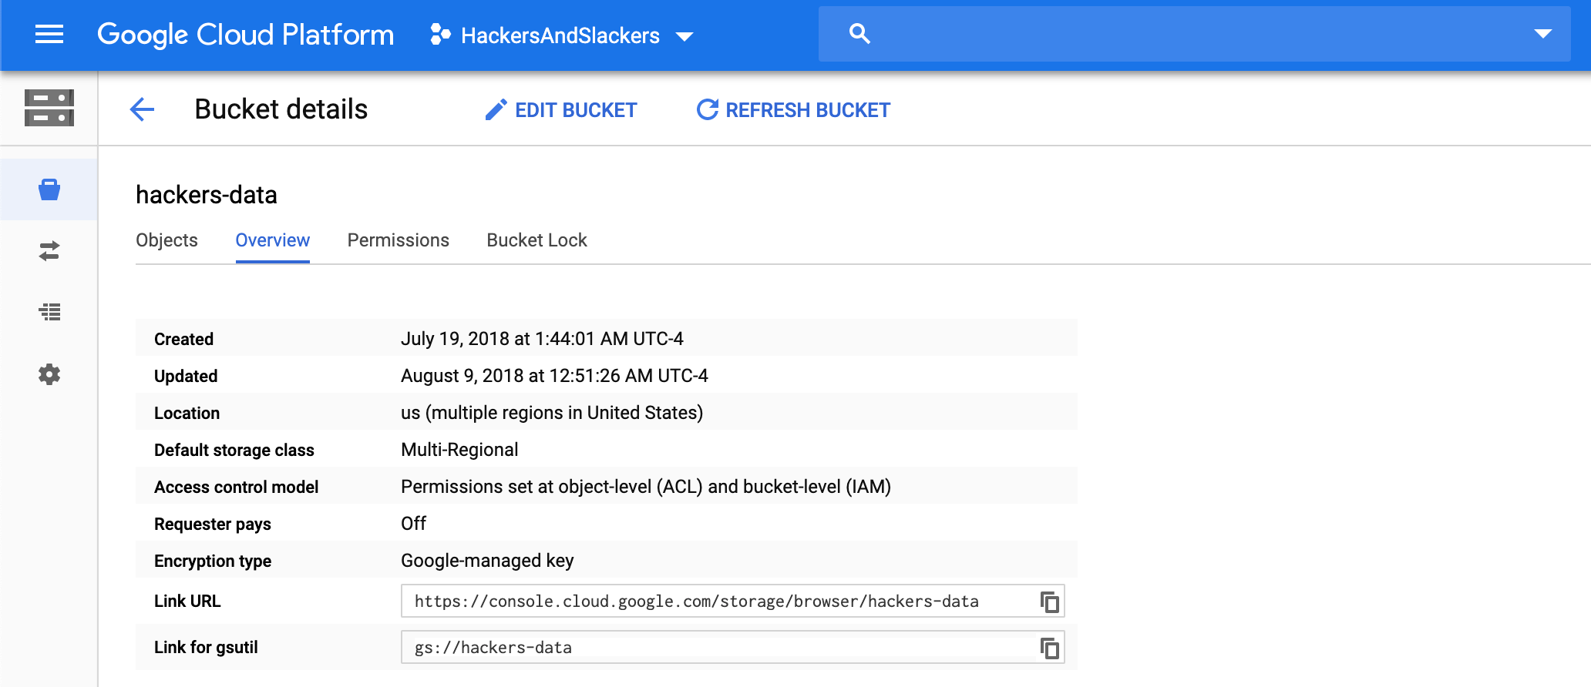Click the Google Cloud Platform logo
The width and height of the screenshot is (1591, 687).
tap(245, 35)
